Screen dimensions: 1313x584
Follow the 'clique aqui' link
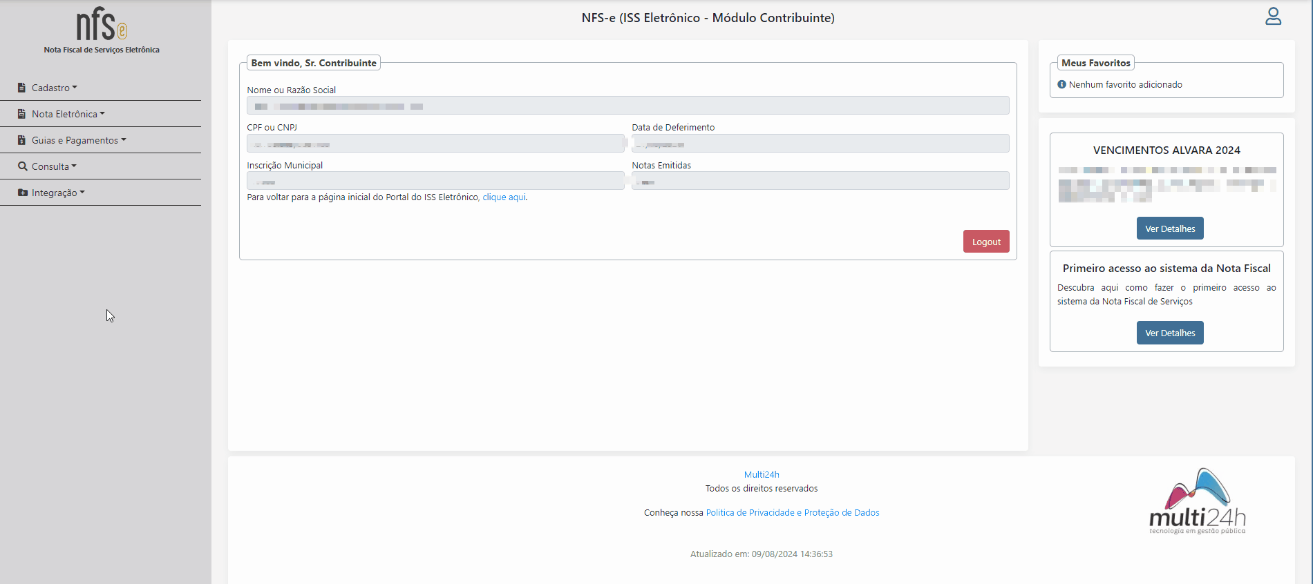click(x=504, y=197)
